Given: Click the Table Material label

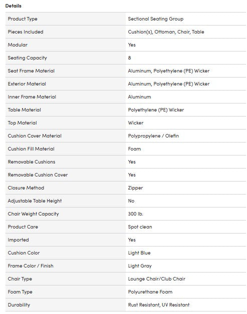Looking at the screenshot, I should click(24, 110).
